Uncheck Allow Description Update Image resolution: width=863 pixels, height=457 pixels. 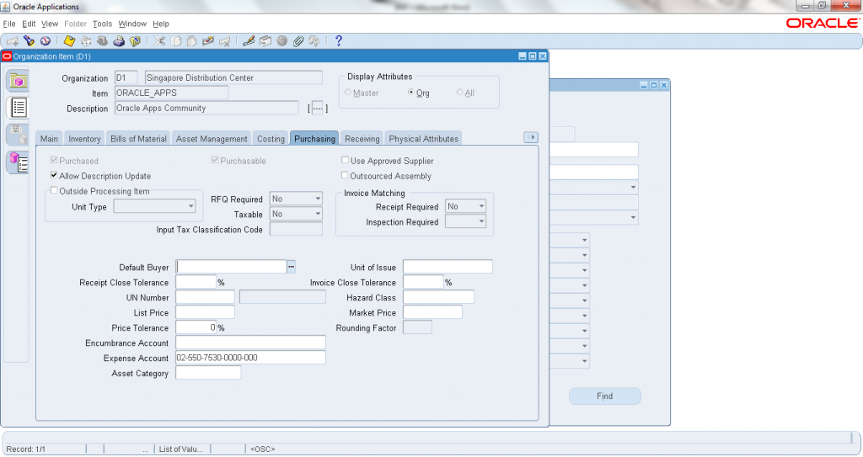point(54,176)
